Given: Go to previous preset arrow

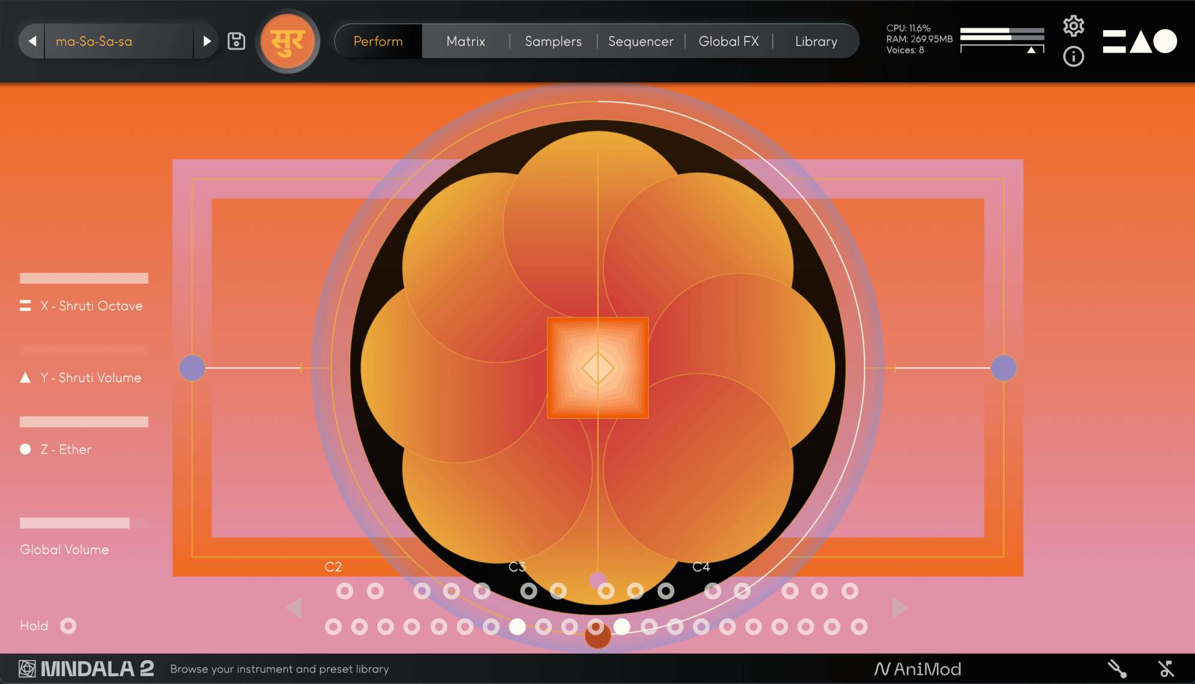Looking at the screenshot, I should point(32,41).
